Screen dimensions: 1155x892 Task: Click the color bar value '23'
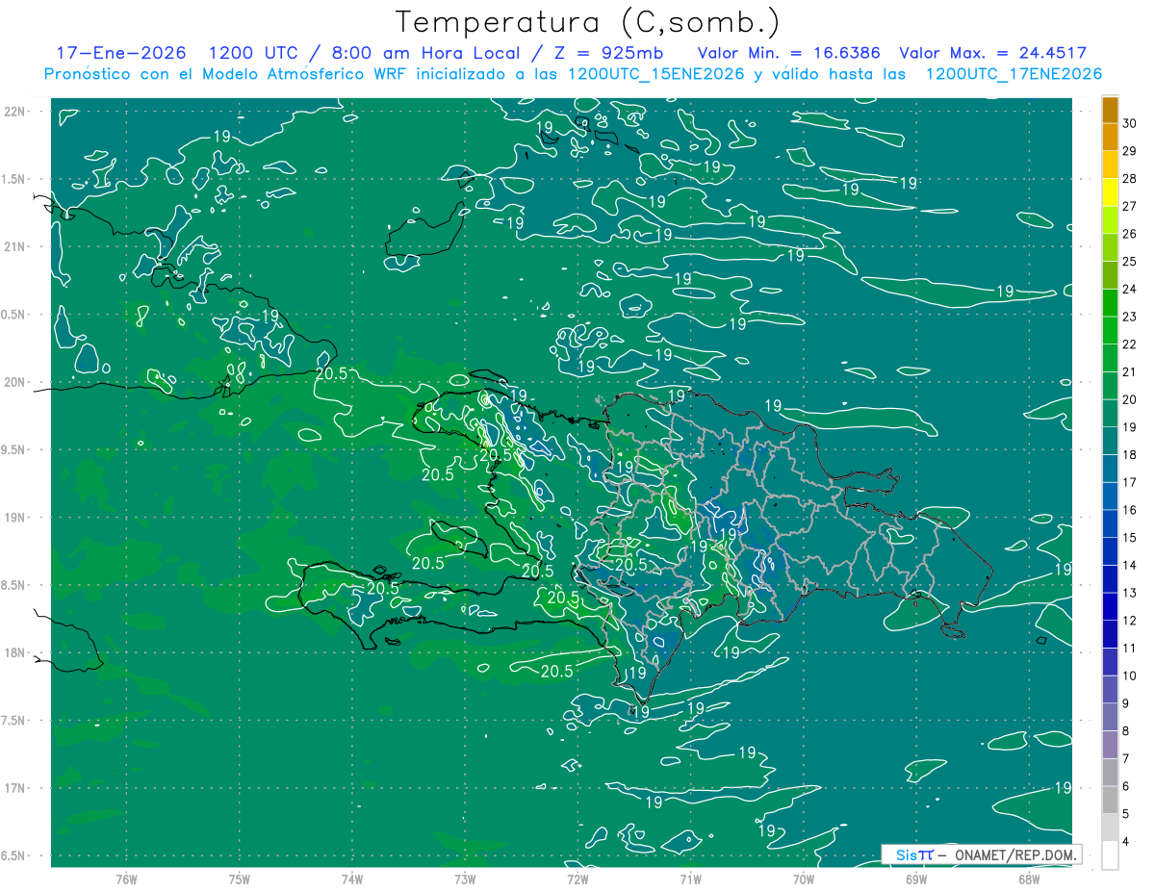click(x=1130, y=317)
